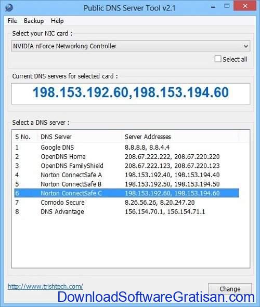Select DNS Advantage entry
Screen dimensions: 260x307
pyautogui.click(x=126, y=211)
